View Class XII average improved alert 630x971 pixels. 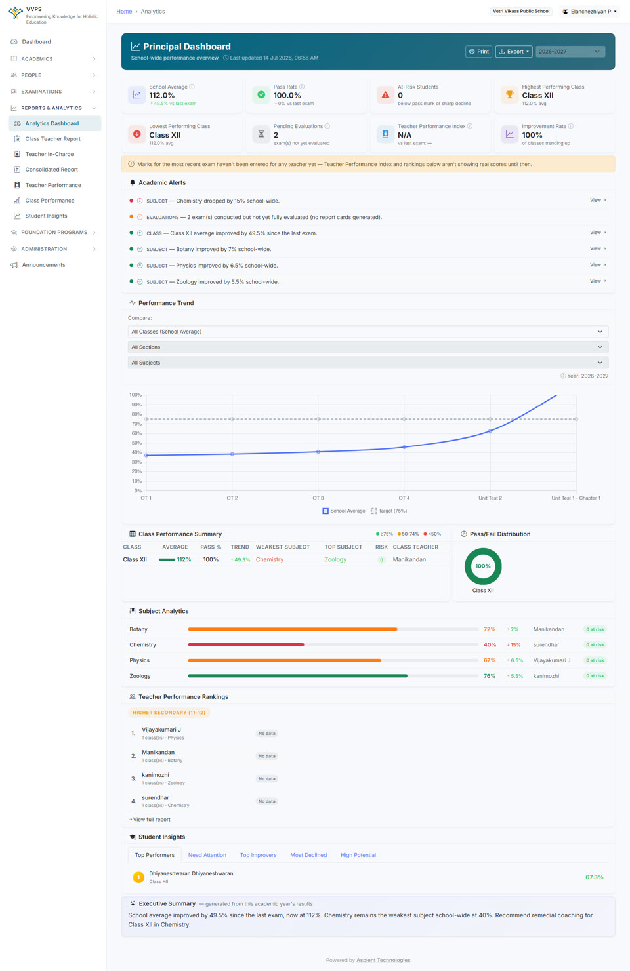(x=598, y=233)
